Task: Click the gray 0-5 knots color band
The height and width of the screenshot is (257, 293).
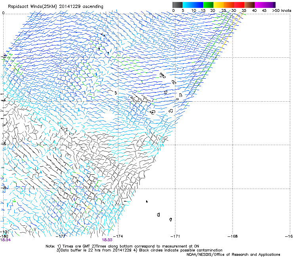Action: (177, 5)
